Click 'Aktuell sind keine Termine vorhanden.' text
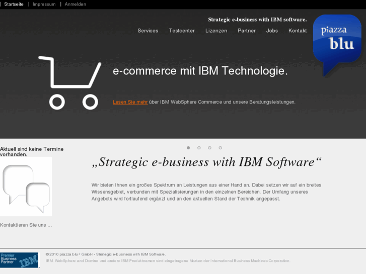This screenshot has height=274, width=366. (32, 151)
